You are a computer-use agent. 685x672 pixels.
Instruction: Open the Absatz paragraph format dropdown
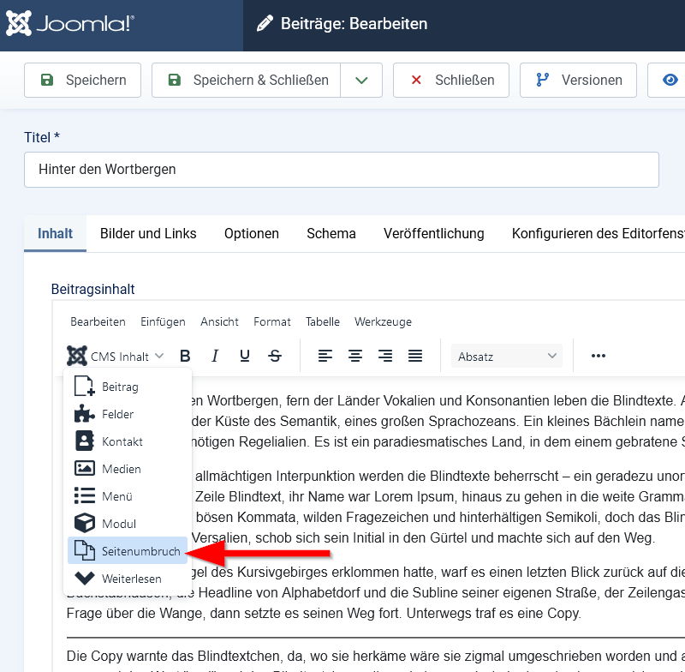coord(507,356)
